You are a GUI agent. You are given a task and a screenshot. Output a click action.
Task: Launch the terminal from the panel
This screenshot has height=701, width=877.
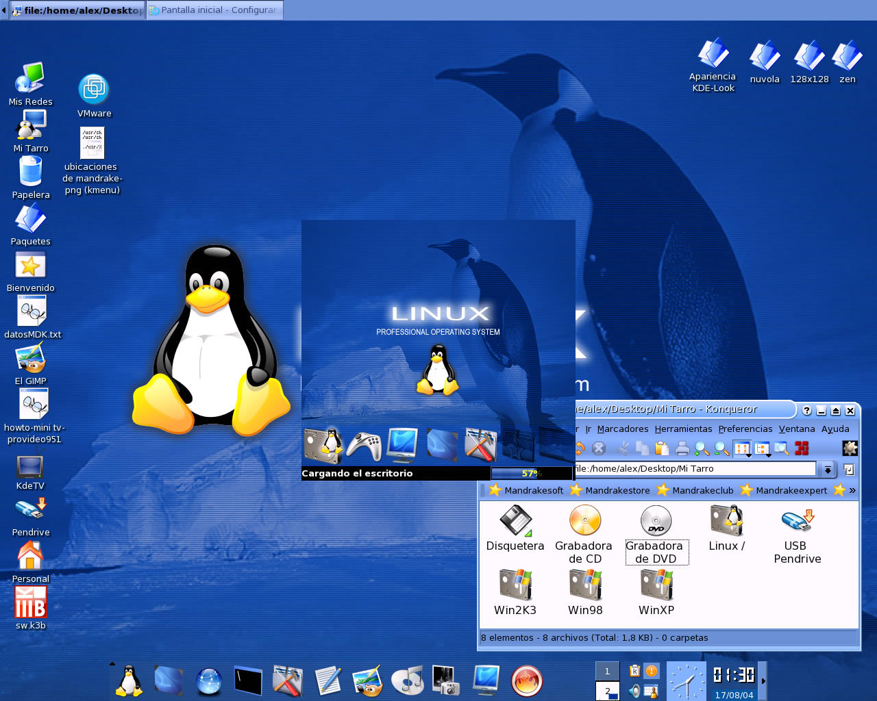(248, 680)
